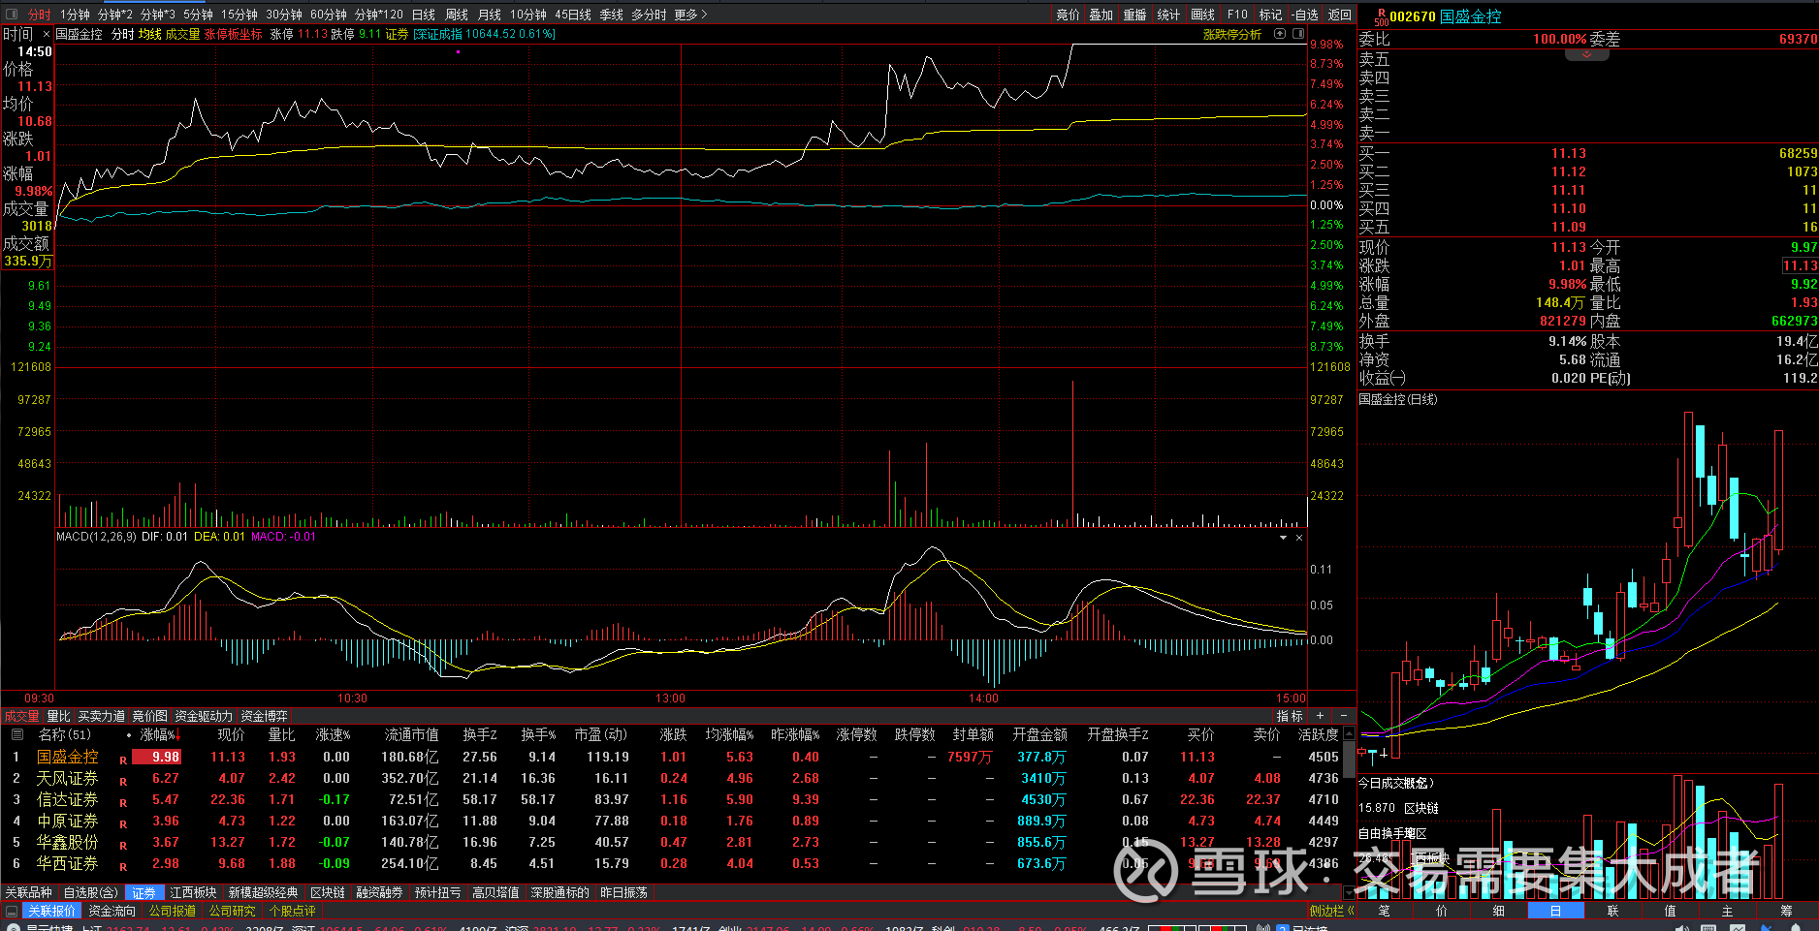The width and height of the screenshot is (1819, 931).
Task: Open the 区块链 sector tab
Action: 328,892
